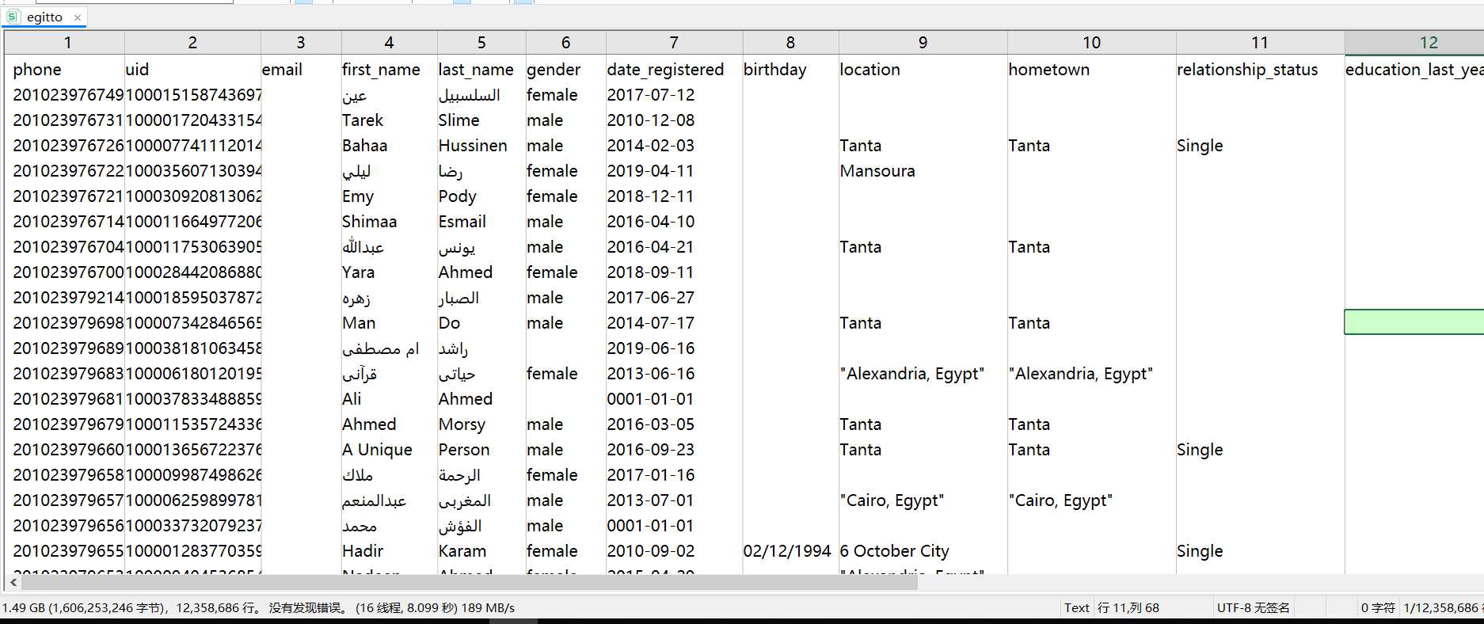Click the '行 11,列 68' position indicator

click(x=1128, y=608)
